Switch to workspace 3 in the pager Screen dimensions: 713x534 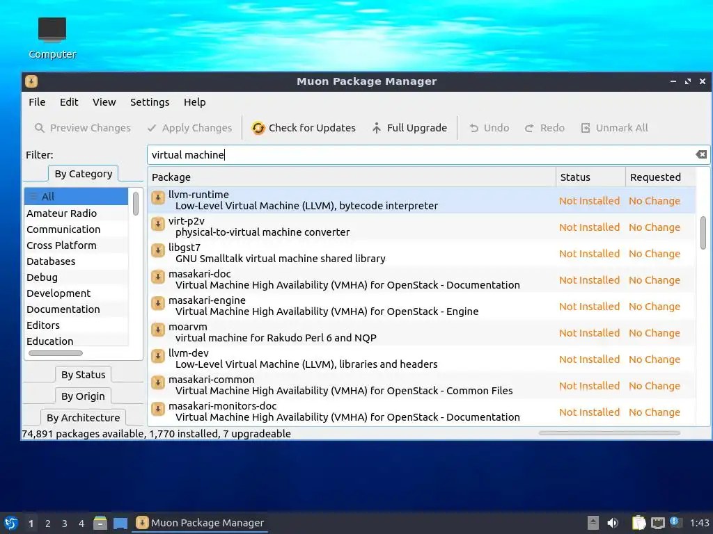click(65, 524)
